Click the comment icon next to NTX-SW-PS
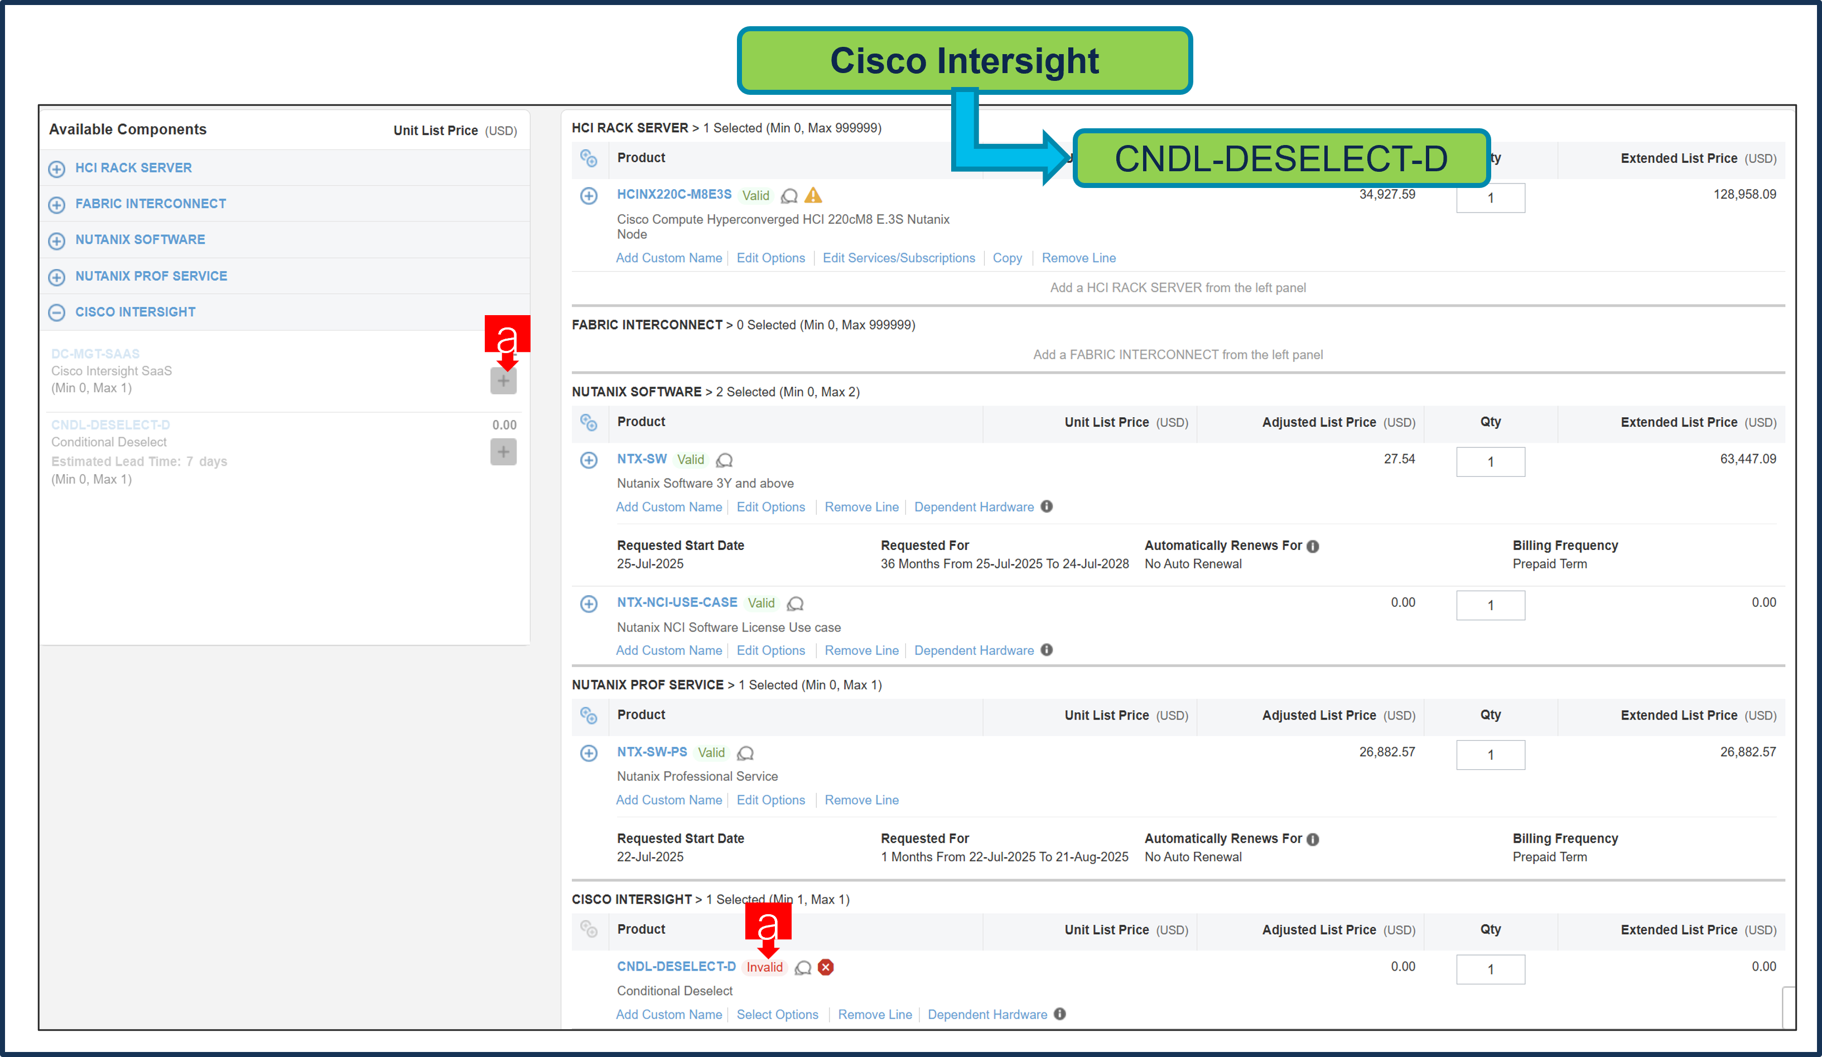This screenshot has height=1057, width=1822. tap(745, 752)
